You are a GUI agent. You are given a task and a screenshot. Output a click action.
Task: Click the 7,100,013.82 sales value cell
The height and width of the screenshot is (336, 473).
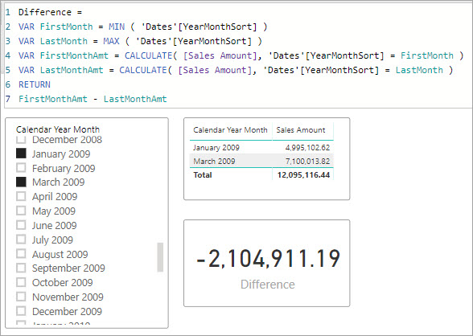307,161
